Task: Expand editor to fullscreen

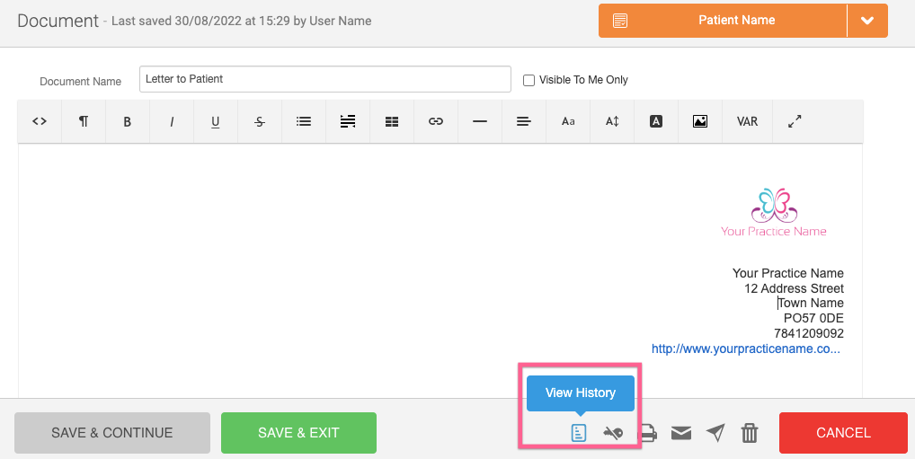Action: tap(795, 121)
